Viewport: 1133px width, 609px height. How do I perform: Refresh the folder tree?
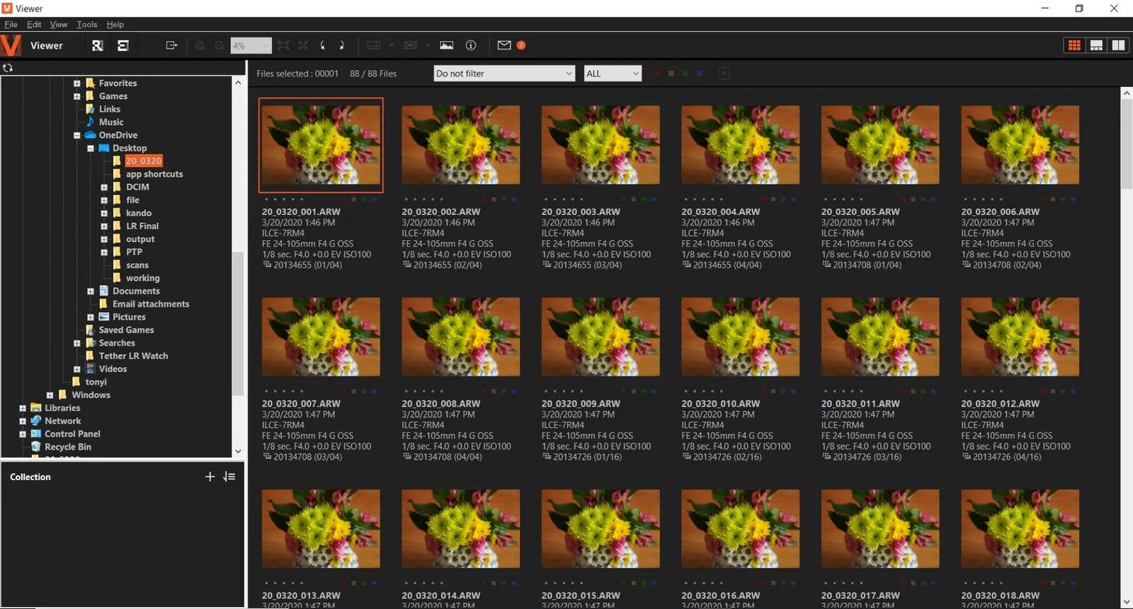click(x=8, y=68)
